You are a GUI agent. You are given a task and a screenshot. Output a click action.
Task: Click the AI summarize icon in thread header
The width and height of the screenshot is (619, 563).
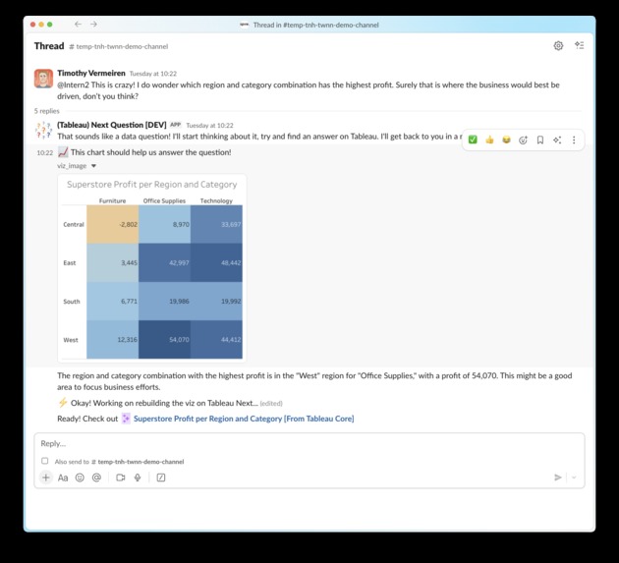[579, 45]
